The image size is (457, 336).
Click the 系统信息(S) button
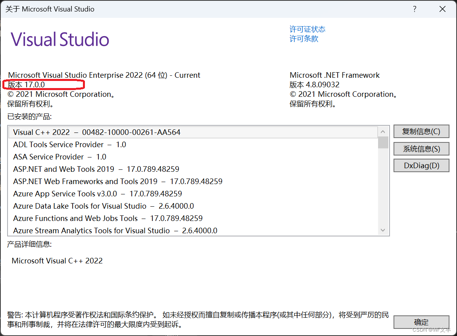[421, 149]
